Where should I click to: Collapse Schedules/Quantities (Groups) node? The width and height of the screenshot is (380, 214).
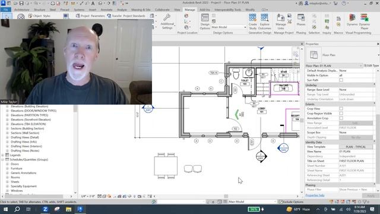3,160
